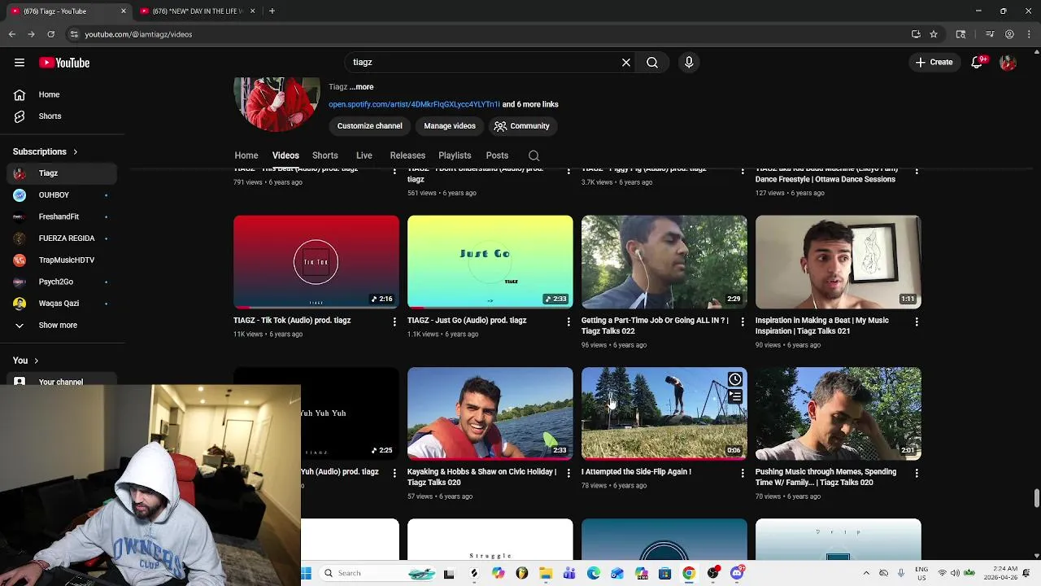Viewport: 1041px width, 586px height.
Task: Go to the YouTube logo home
Action: pos(64,63)
